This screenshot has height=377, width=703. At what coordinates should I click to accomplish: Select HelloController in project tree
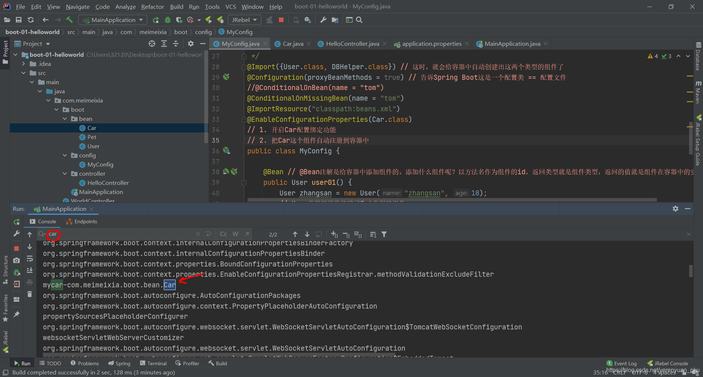108,183
